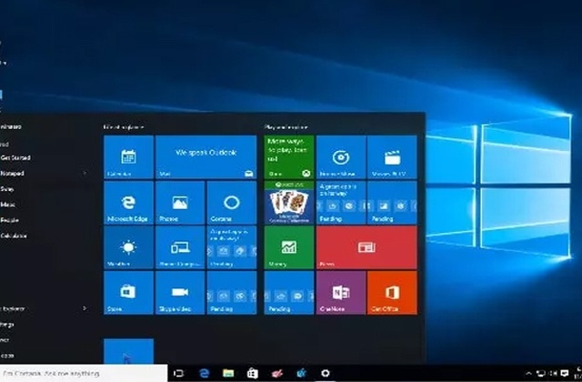This screenshot has width=582, height=382.
Task: Show All apps in the Start menu
Action: tap(7, 356)
